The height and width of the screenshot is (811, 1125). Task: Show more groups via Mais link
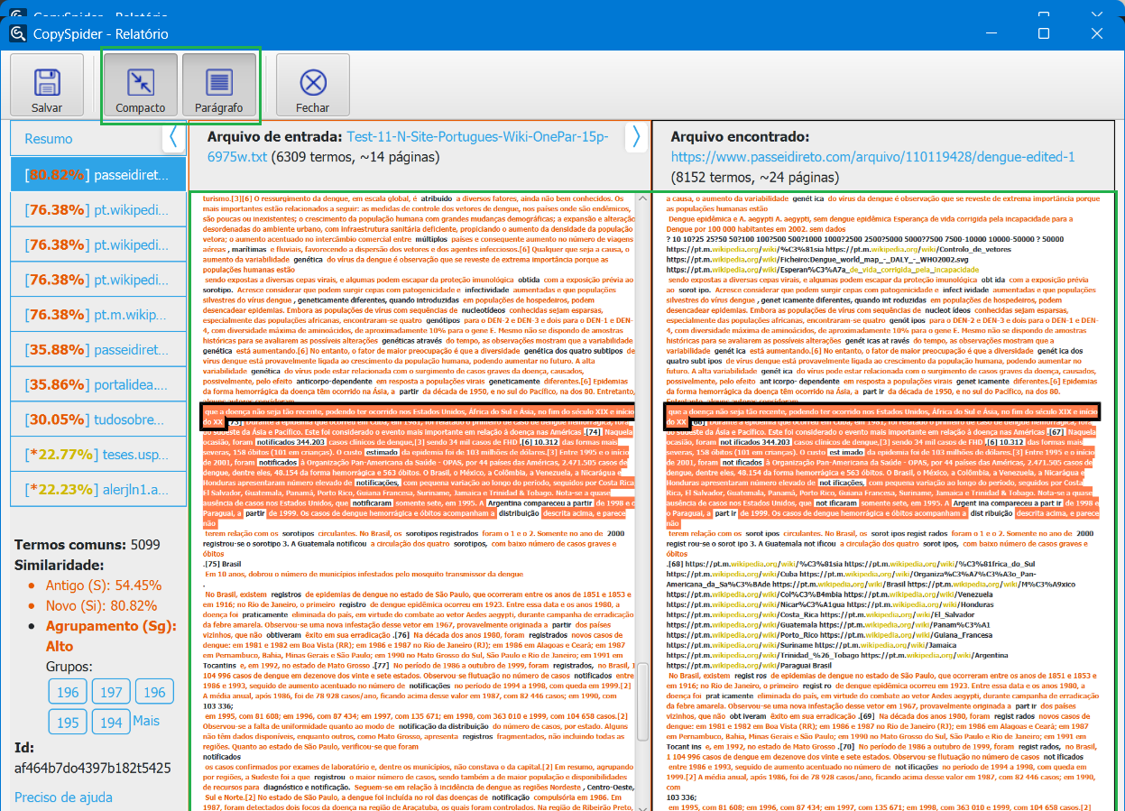[x=146, y=721]
